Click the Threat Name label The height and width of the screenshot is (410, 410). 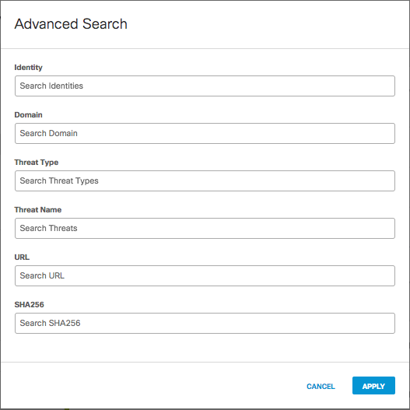38,210
